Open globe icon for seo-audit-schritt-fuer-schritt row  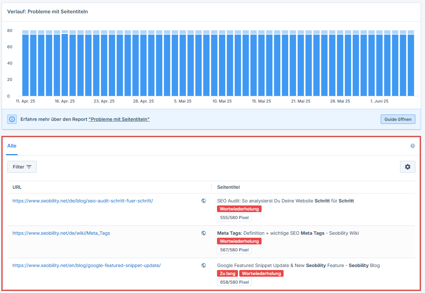(x=204, y=201)
